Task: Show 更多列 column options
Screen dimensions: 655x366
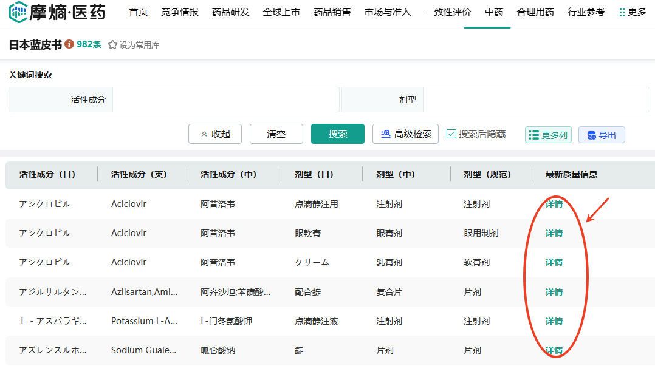Action: 548,135
